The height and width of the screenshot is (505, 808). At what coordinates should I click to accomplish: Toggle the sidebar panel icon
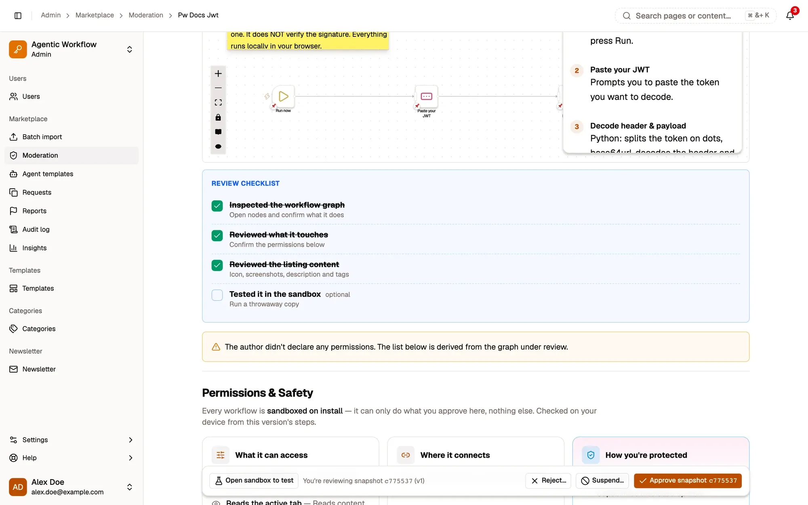coord(18,15)
